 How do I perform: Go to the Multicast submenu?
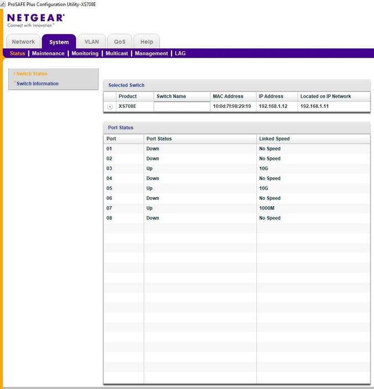point(117,53)
